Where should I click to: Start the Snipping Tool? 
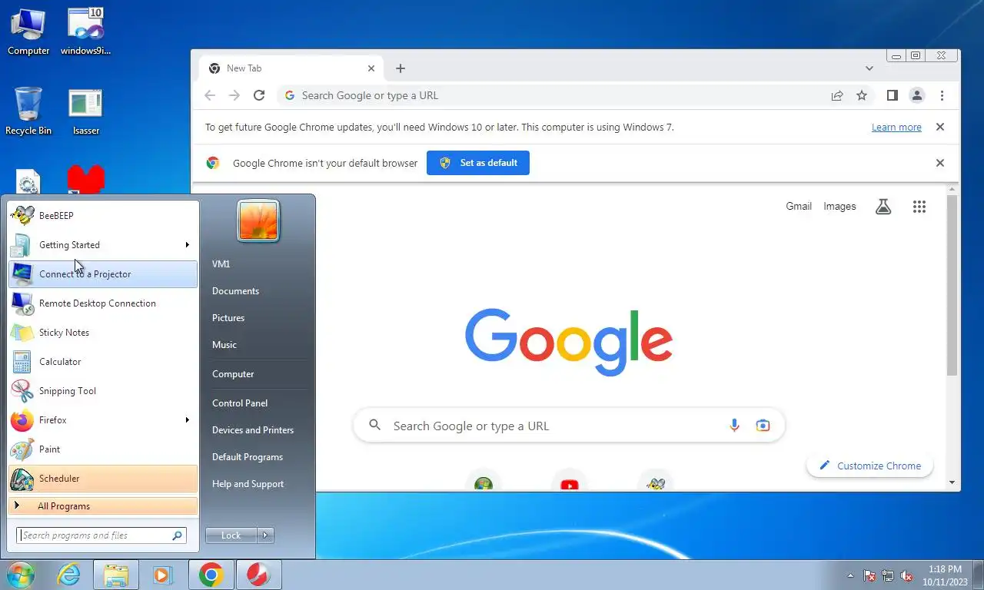[x=103, y=391]
